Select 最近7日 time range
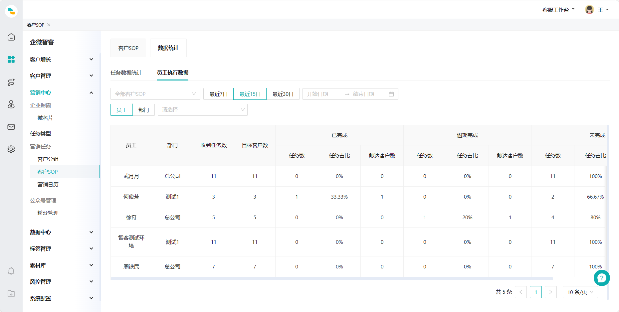This screenshot has width=619, height=312. [x=218, y=94]
